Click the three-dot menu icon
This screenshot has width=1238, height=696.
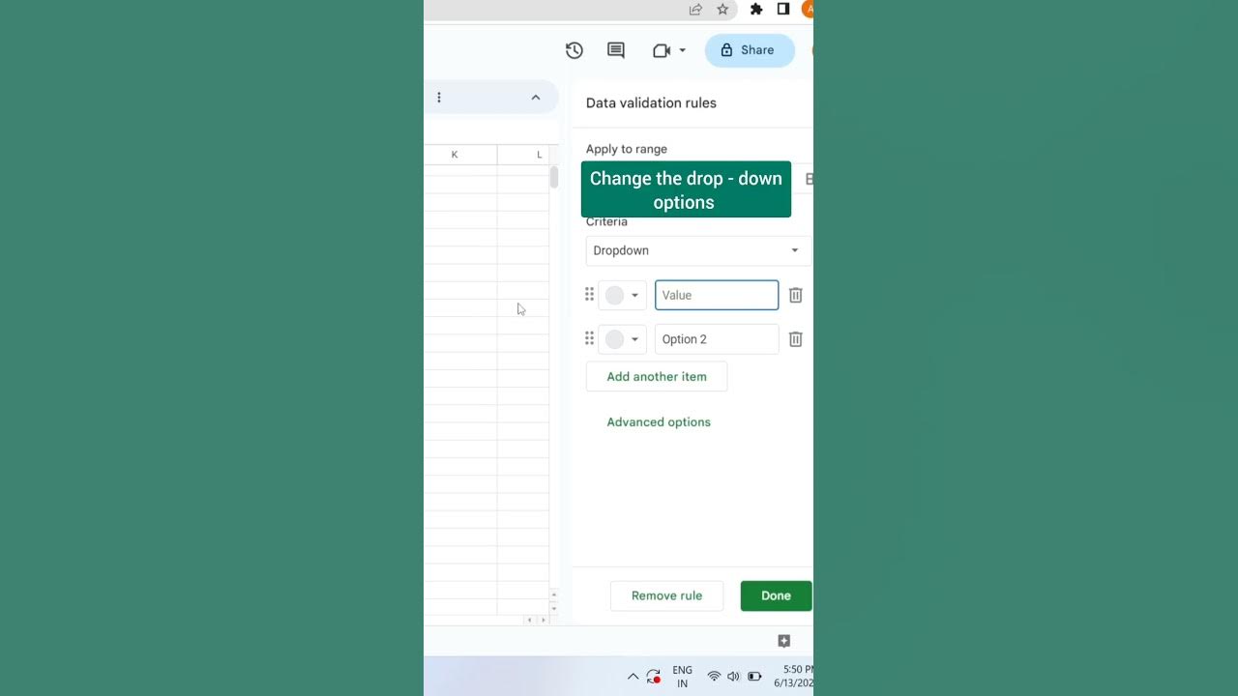[x=439, y=97]
